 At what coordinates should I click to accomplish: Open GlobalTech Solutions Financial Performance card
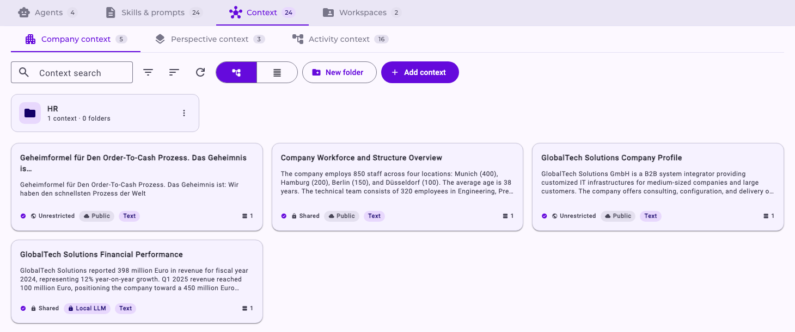coord(137,282)
